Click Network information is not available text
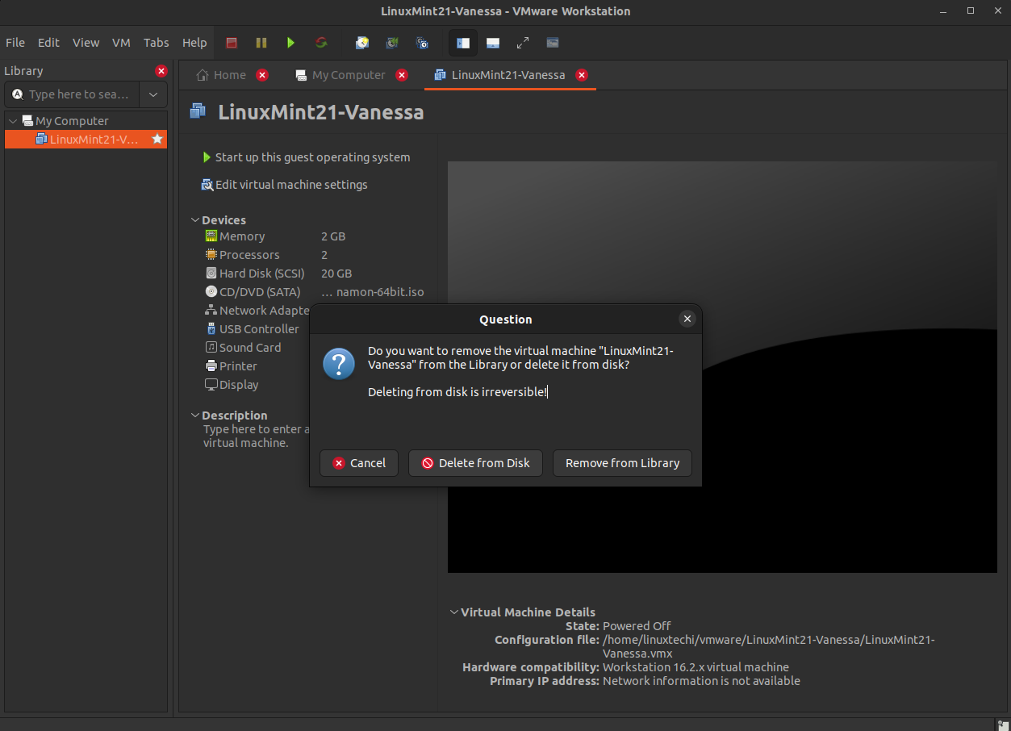Screen dimensions: 1011x731 (x=701, y=681)
